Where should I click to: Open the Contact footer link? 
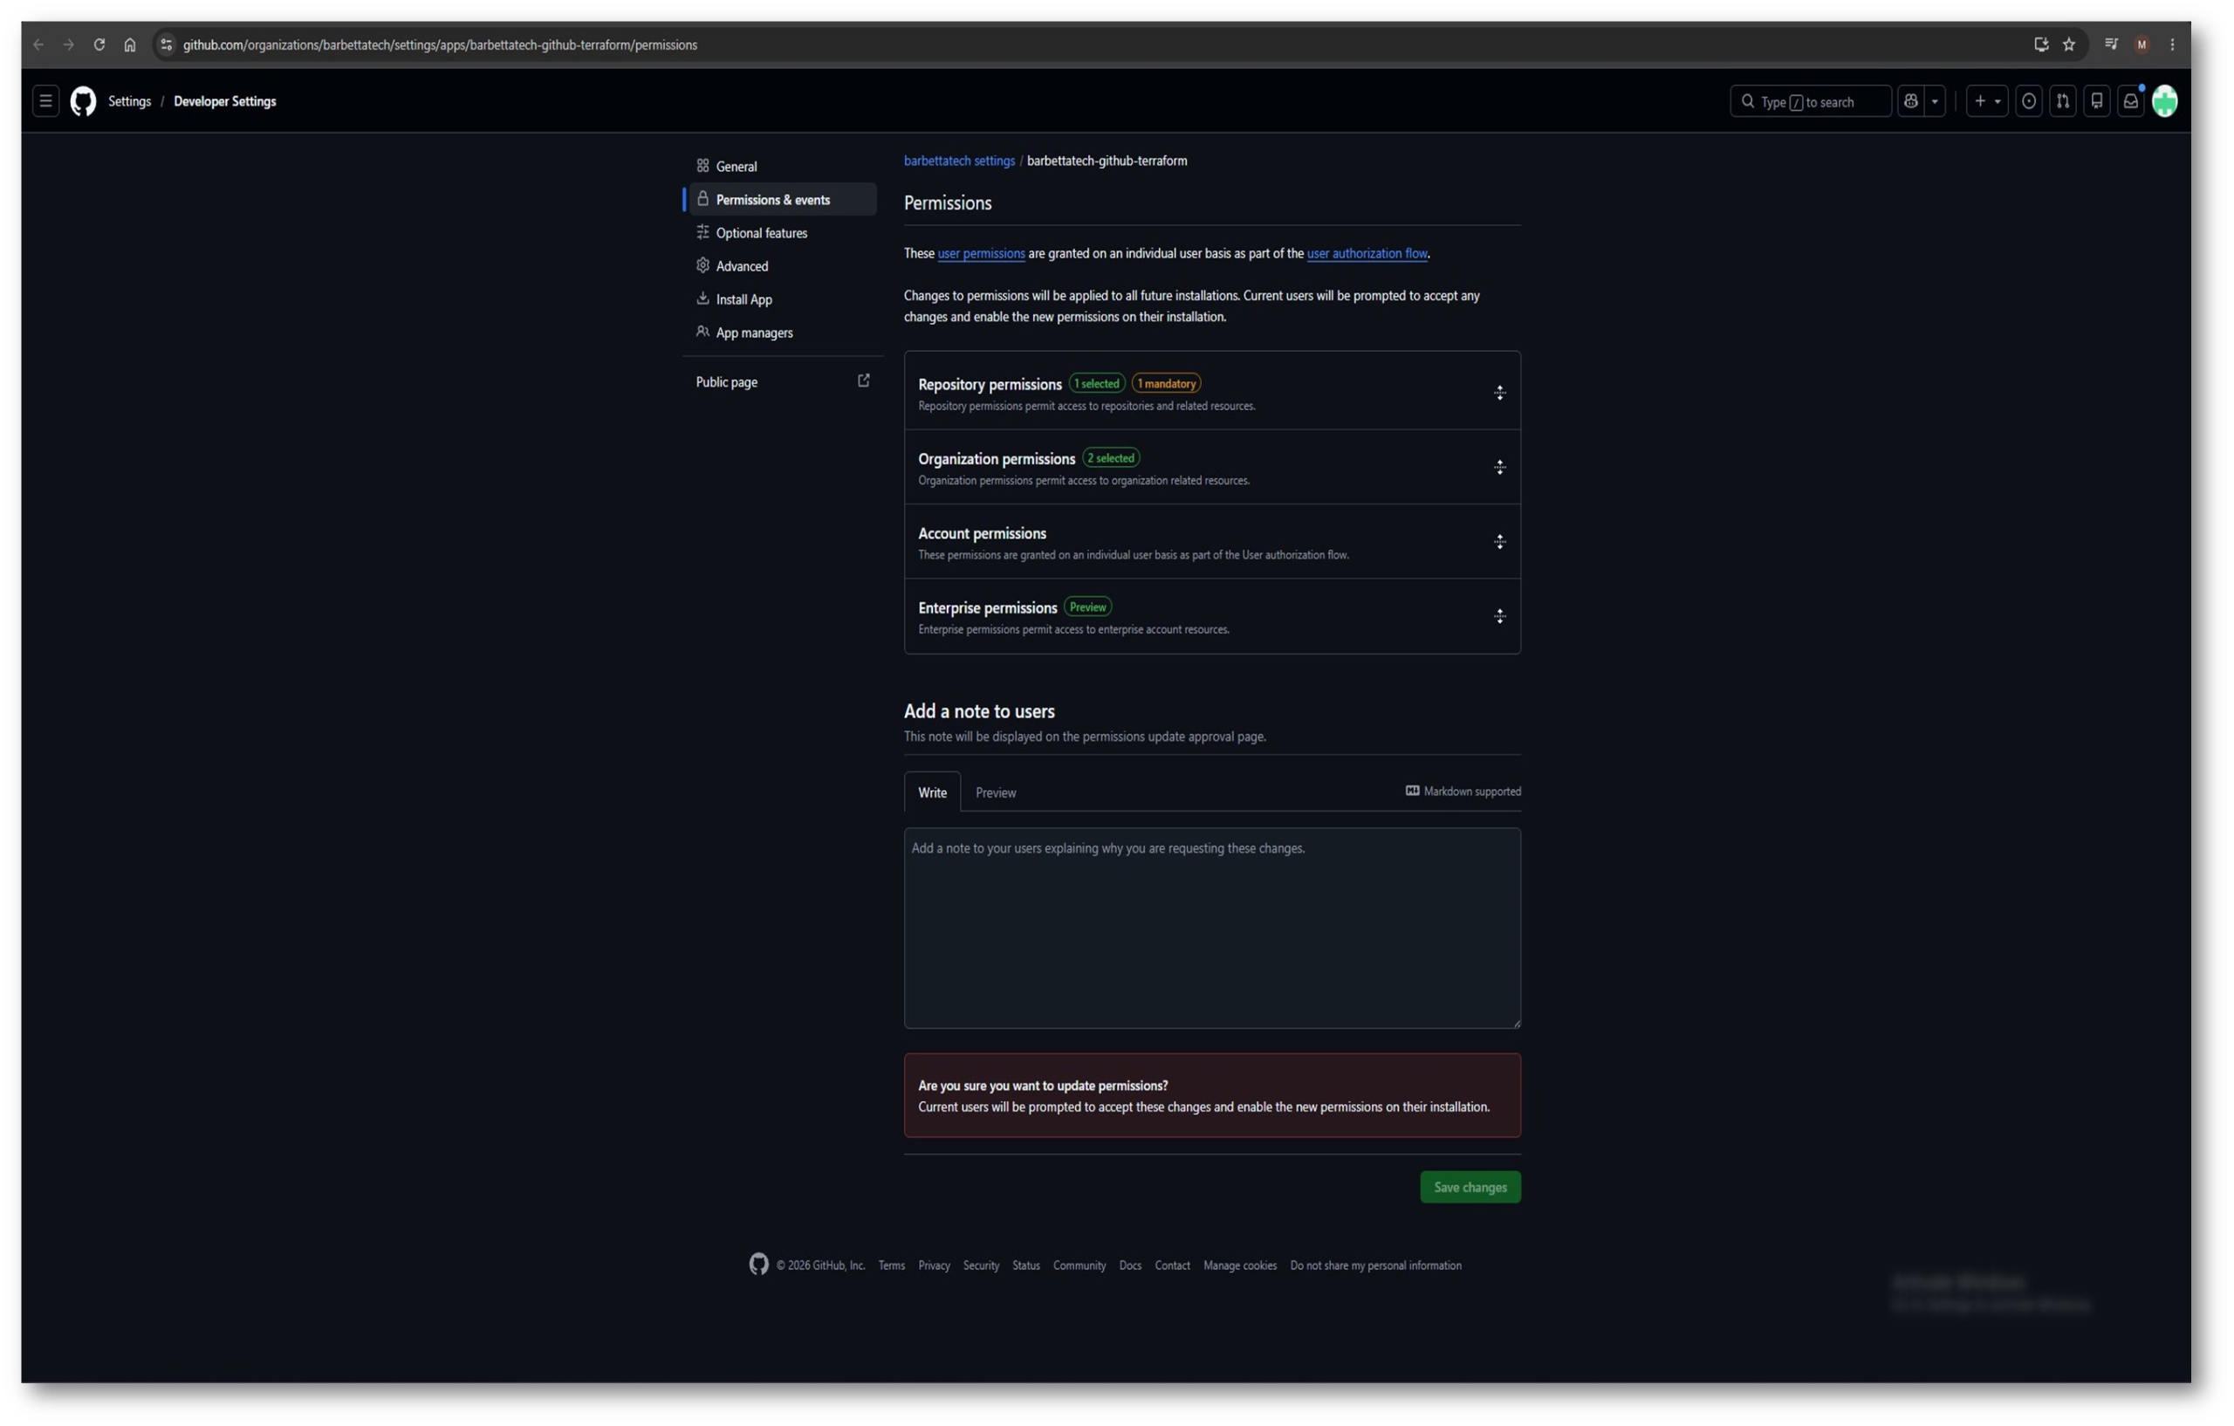pyautogui.click(x=1173, y=1265)
